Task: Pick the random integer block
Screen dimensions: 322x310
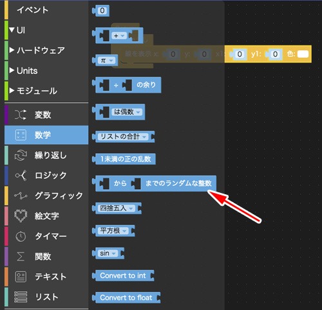Action: click(154, 183)
